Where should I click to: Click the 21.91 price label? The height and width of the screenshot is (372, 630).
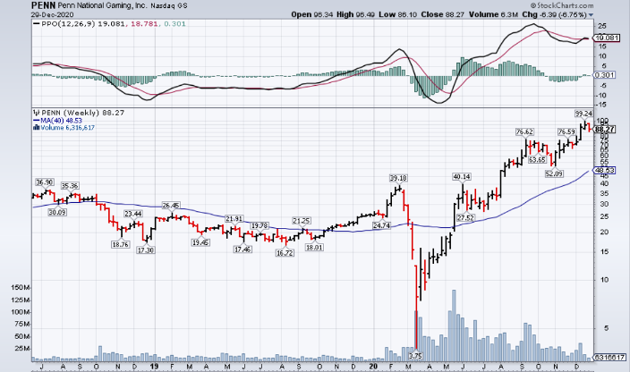point(234,219)
